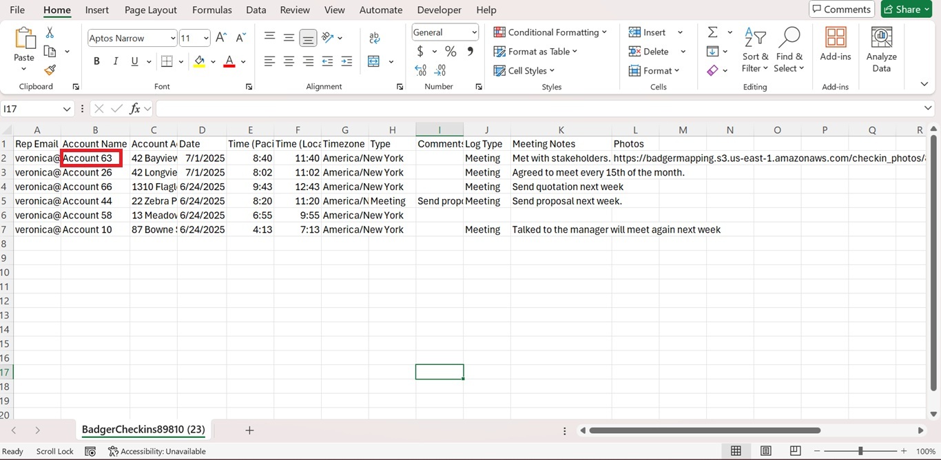Toggle Align Left
The height and width of the screenshot is (460, 941).
(x=270, y=61)
